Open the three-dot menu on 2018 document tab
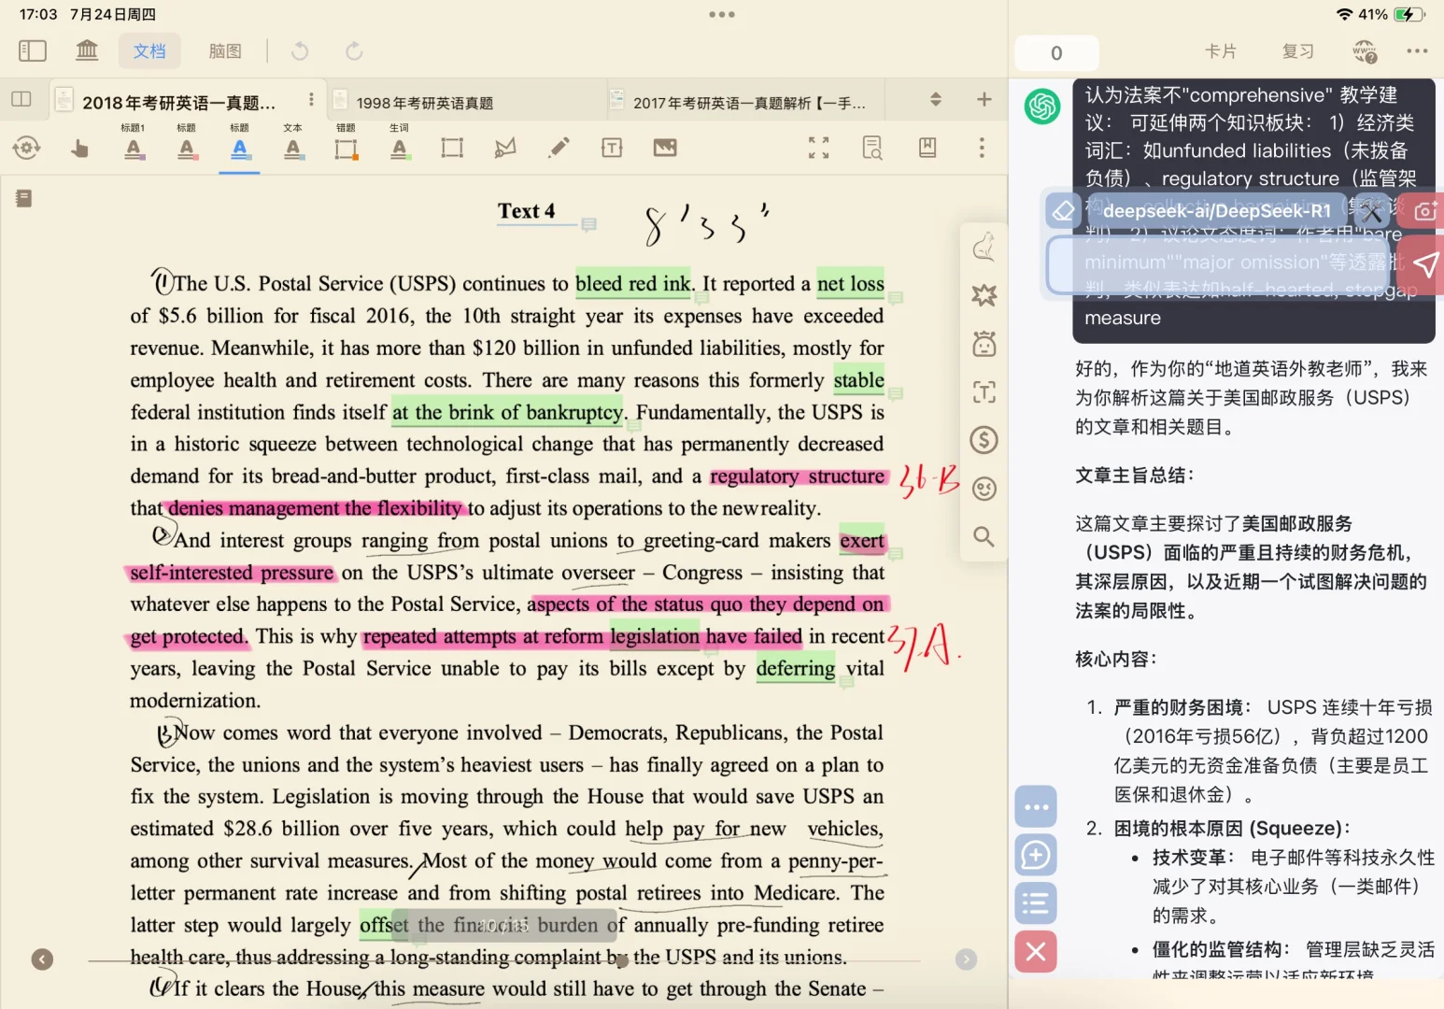 pyautogui.click(x=309, y=99)
